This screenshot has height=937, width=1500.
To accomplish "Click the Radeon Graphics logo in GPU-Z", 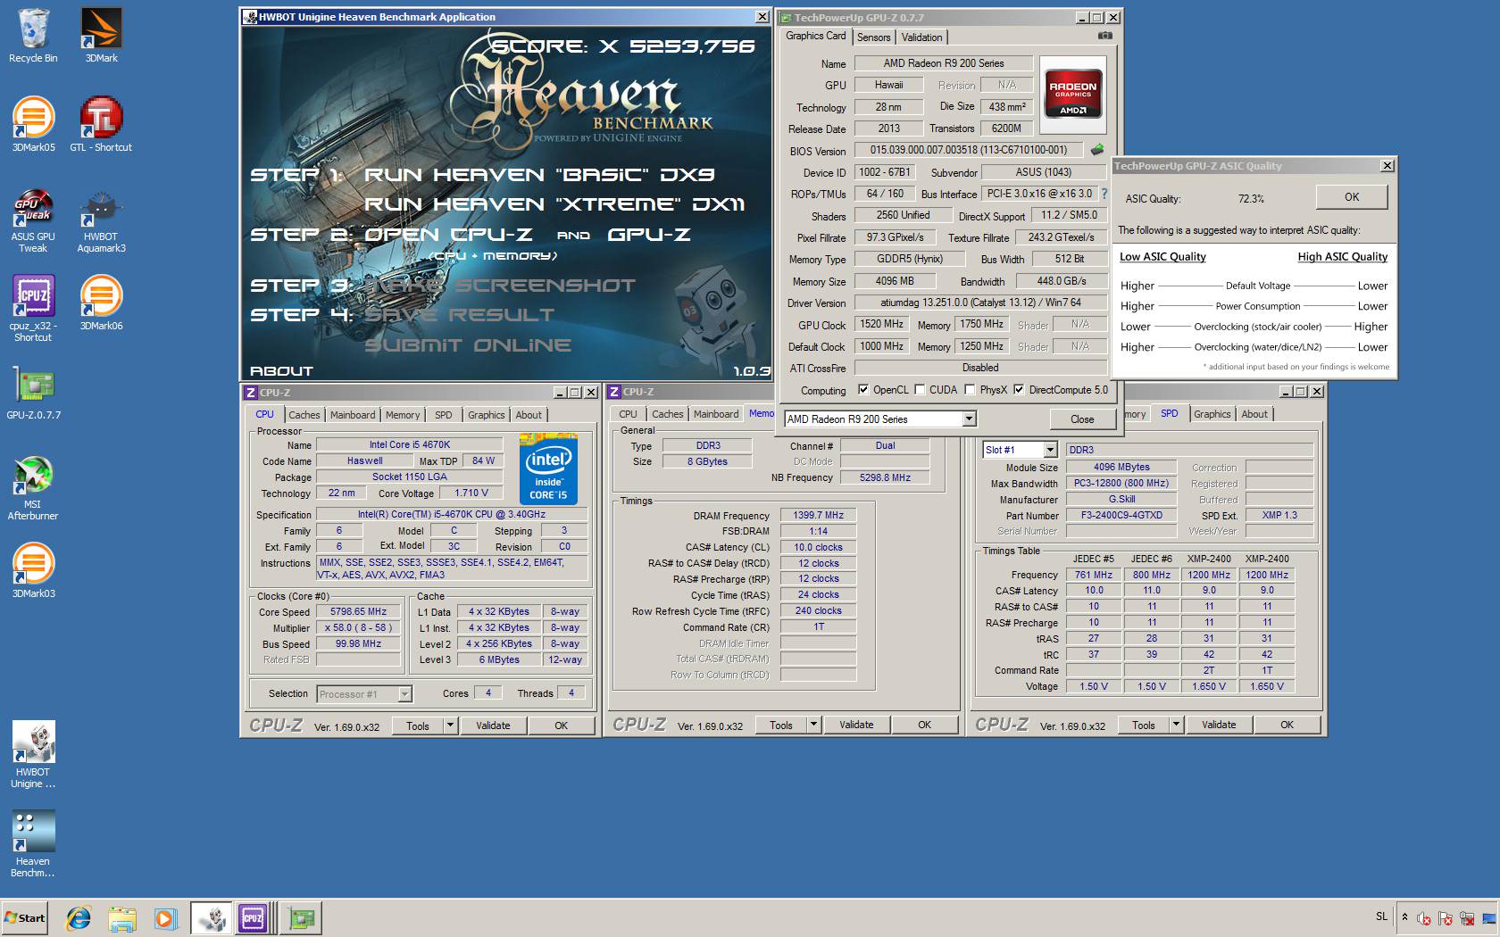I will pos(1072,95).
